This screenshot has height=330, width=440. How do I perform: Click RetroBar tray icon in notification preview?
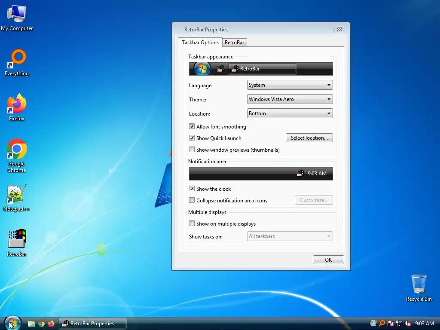(300, 173)
